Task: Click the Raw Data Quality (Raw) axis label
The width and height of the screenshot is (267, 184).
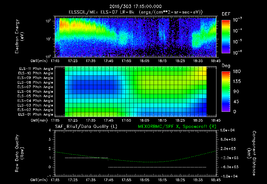Action: (x=19, y=153)
